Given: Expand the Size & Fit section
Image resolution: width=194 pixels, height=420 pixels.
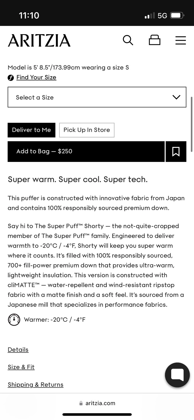Looking at the screenshot, I should [x=21, y=367].
